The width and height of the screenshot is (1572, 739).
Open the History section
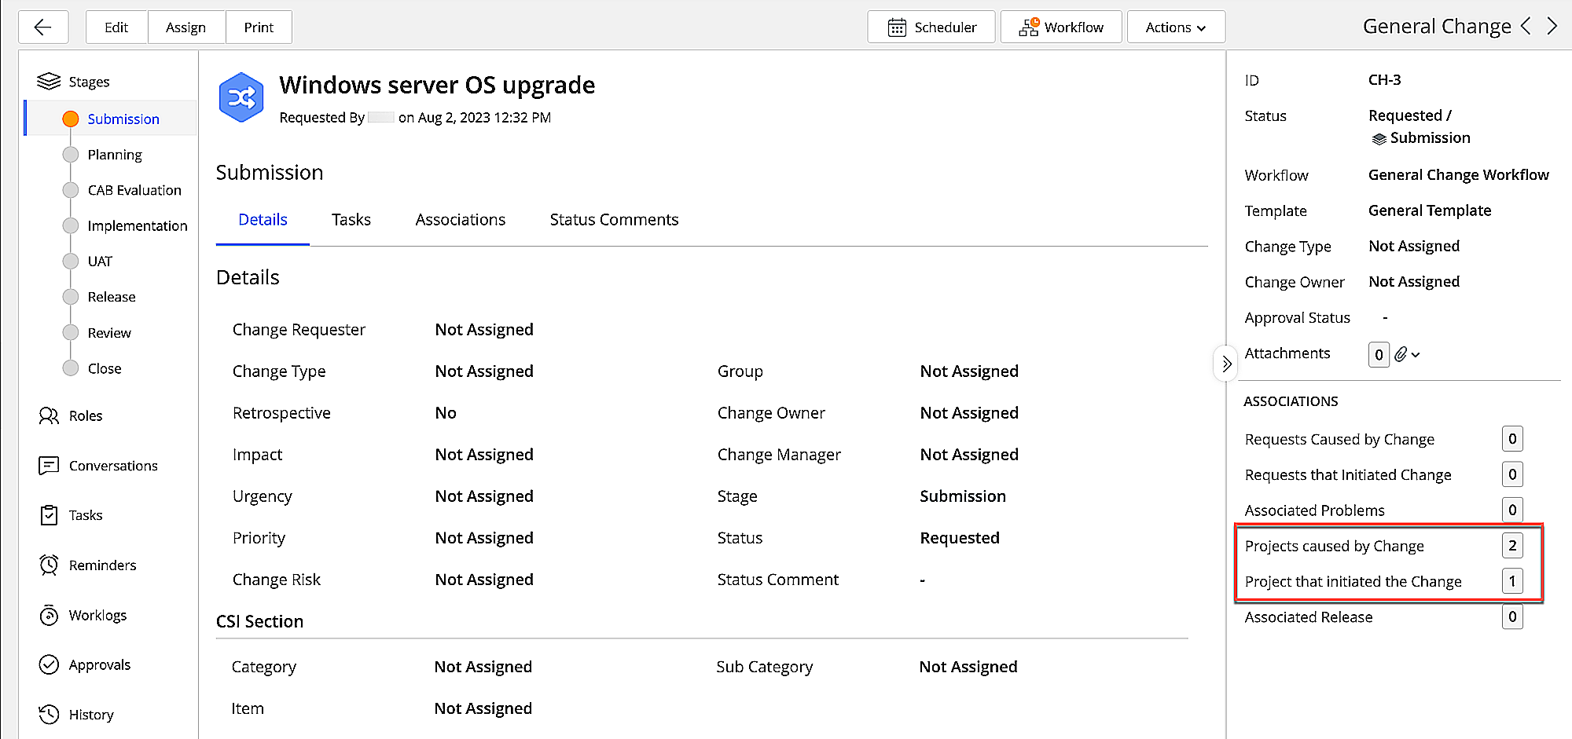pos(91,715)
